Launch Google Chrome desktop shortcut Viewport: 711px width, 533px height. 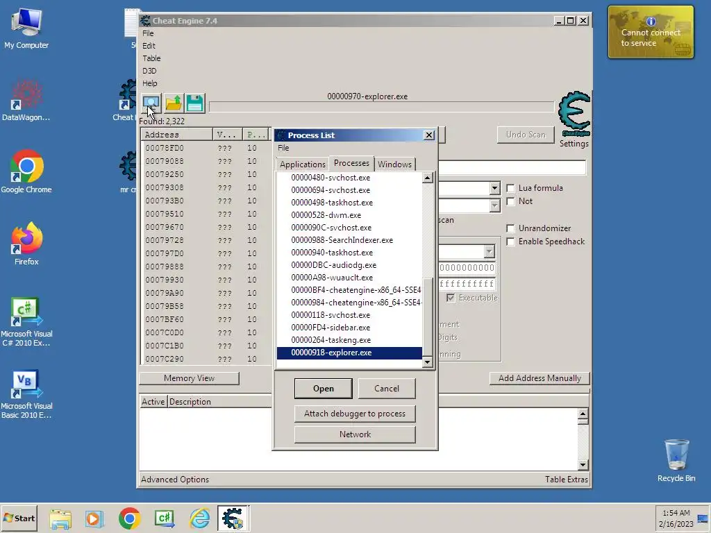pyautogui.click(x=26, y=172)
